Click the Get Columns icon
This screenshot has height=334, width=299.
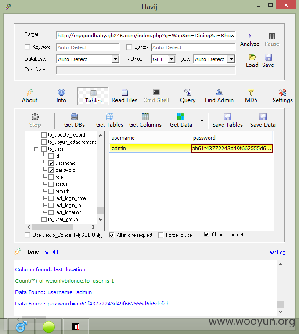145,117
